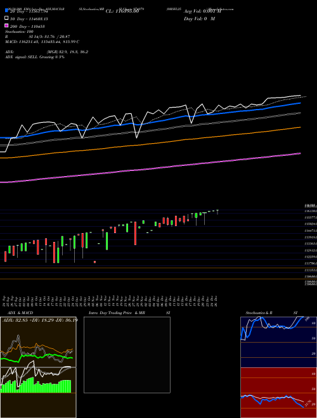Click the empty Intra Day Trading Price panel
317x418 pixels.
[127, 355]
